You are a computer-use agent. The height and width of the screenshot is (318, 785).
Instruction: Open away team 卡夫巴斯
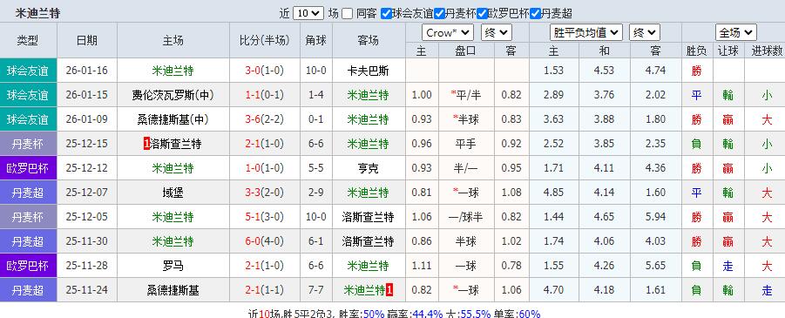[x=368, y=71]
